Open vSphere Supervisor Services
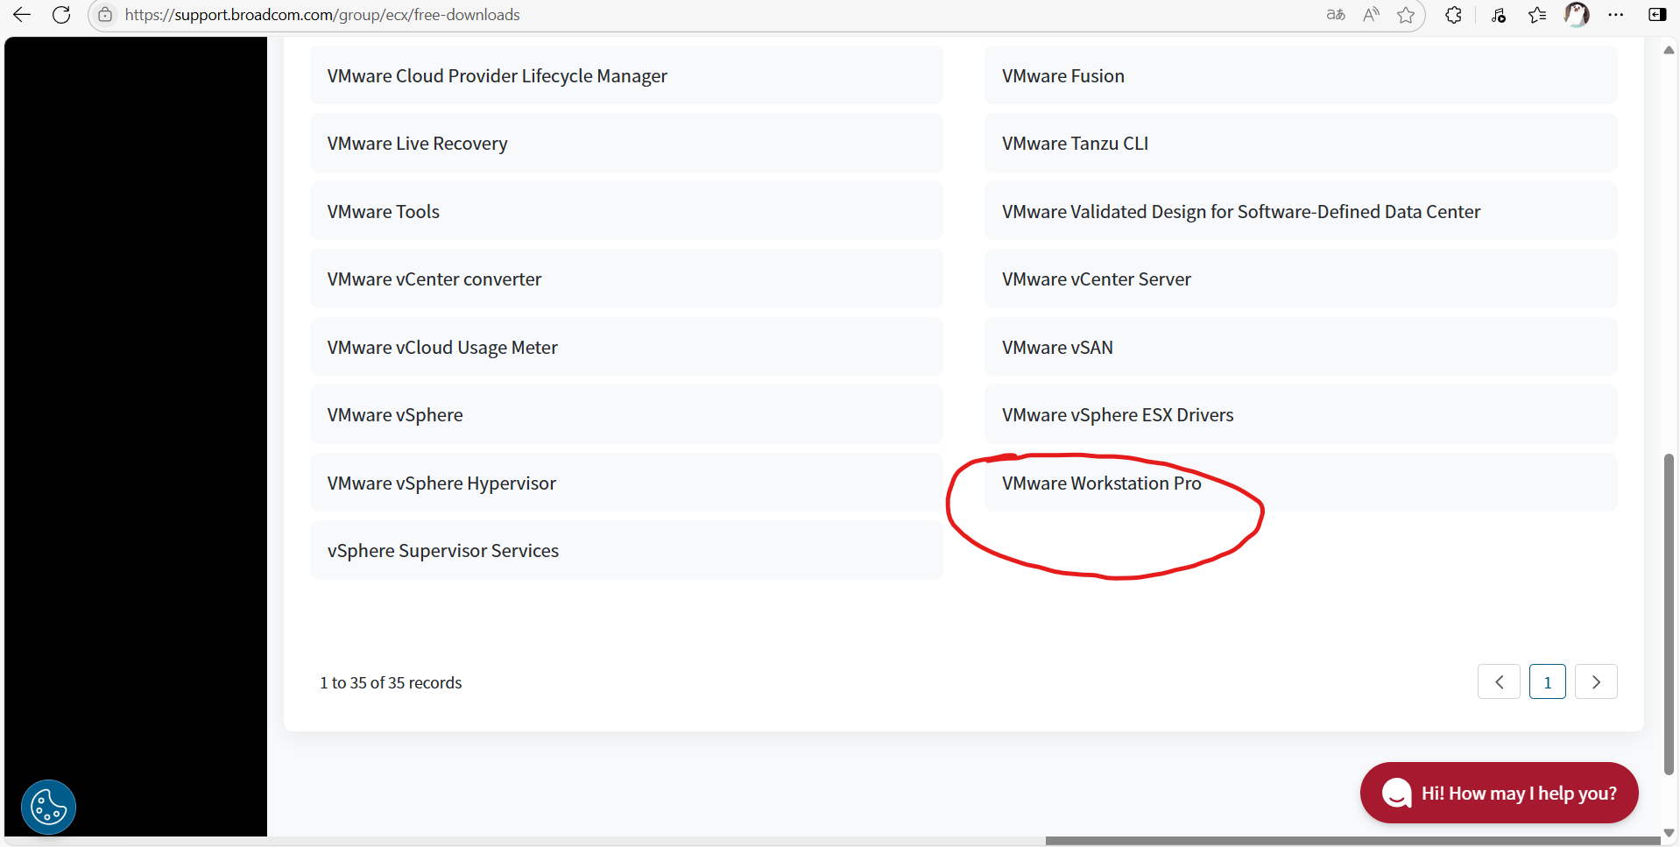Viewport: 1680px width, 847px height. coord(626,551)
